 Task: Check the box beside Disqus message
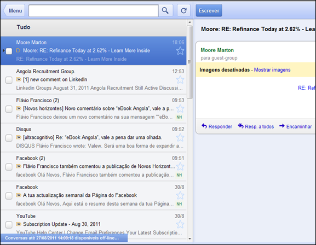(9, 138)
